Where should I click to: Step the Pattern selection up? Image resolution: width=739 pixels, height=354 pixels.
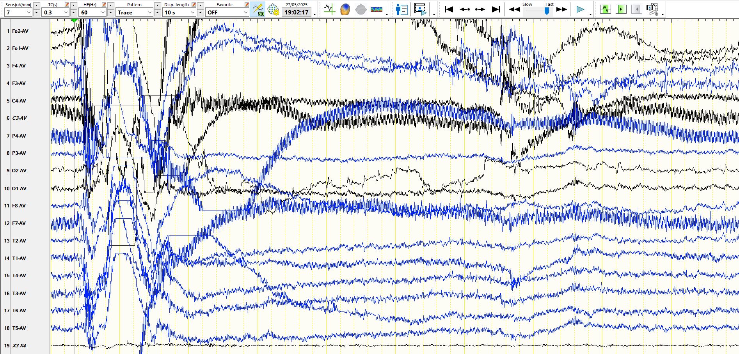157,5
